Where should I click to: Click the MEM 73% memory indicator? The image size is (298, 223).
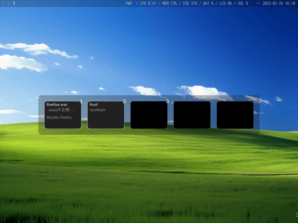coord(169,3)
